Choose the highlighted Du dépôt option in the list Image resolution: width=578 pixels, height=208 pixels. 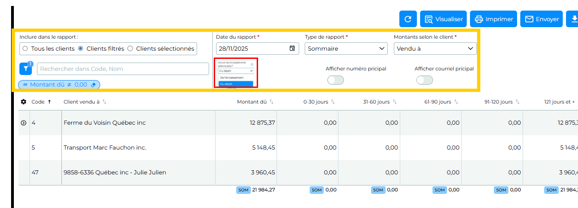[x=236, y=84]
